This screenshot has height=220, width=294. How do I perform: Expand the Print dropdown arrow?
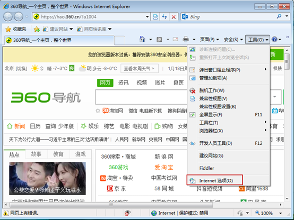point(194,40)
